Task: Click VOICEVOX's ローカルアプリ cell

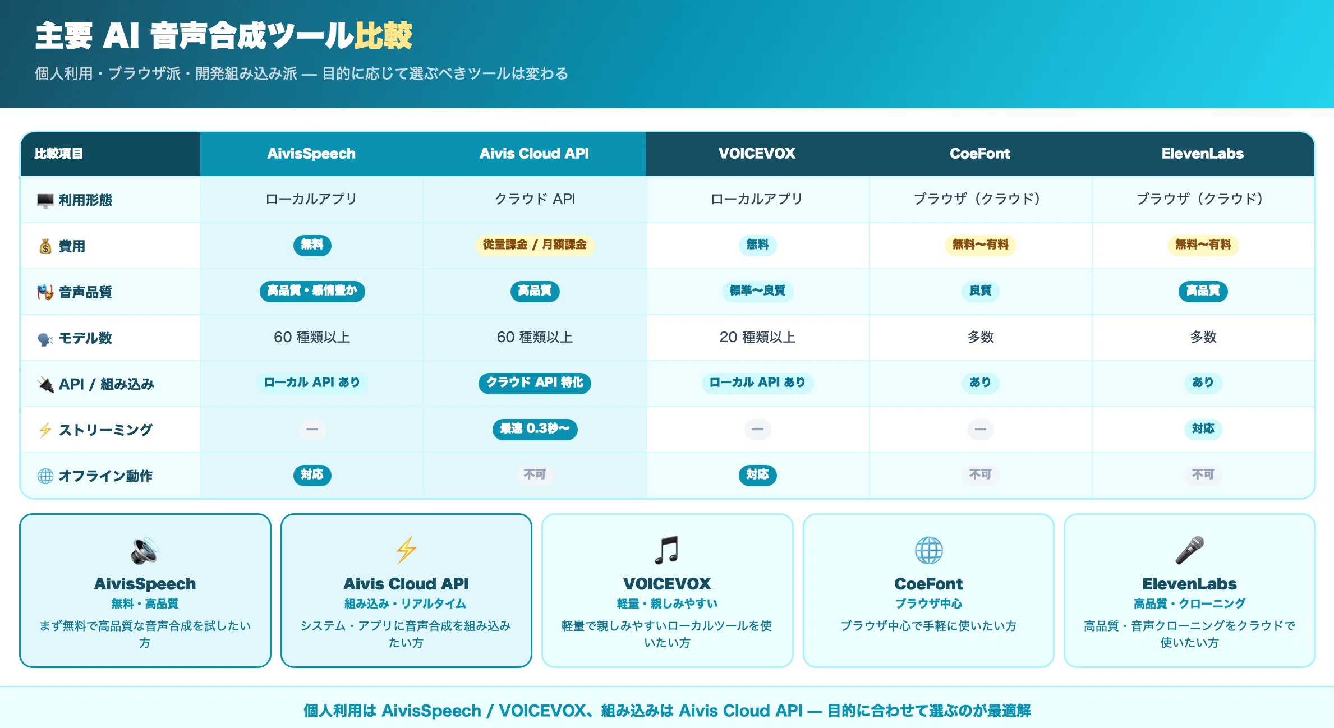Action: (x=757, y=199)
